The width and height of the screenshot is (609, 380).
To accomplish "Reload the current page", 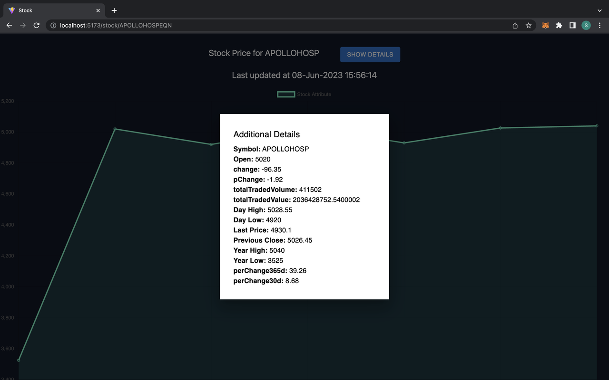I will coord(36,26).
